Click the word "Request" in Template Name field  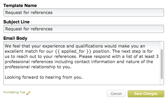(x=13, y=13)
